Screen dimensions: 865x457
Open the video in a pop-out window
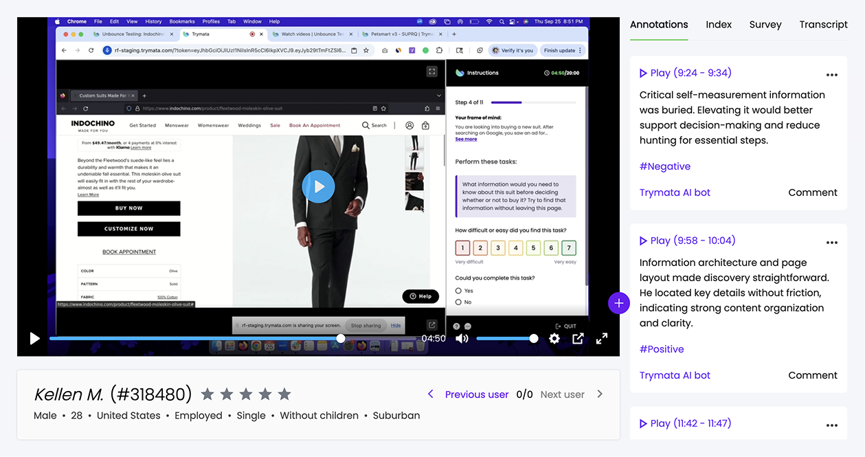pos(578,338)
